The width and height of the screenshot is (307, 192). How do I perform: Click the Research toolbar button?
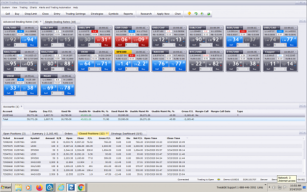[146, 14]
